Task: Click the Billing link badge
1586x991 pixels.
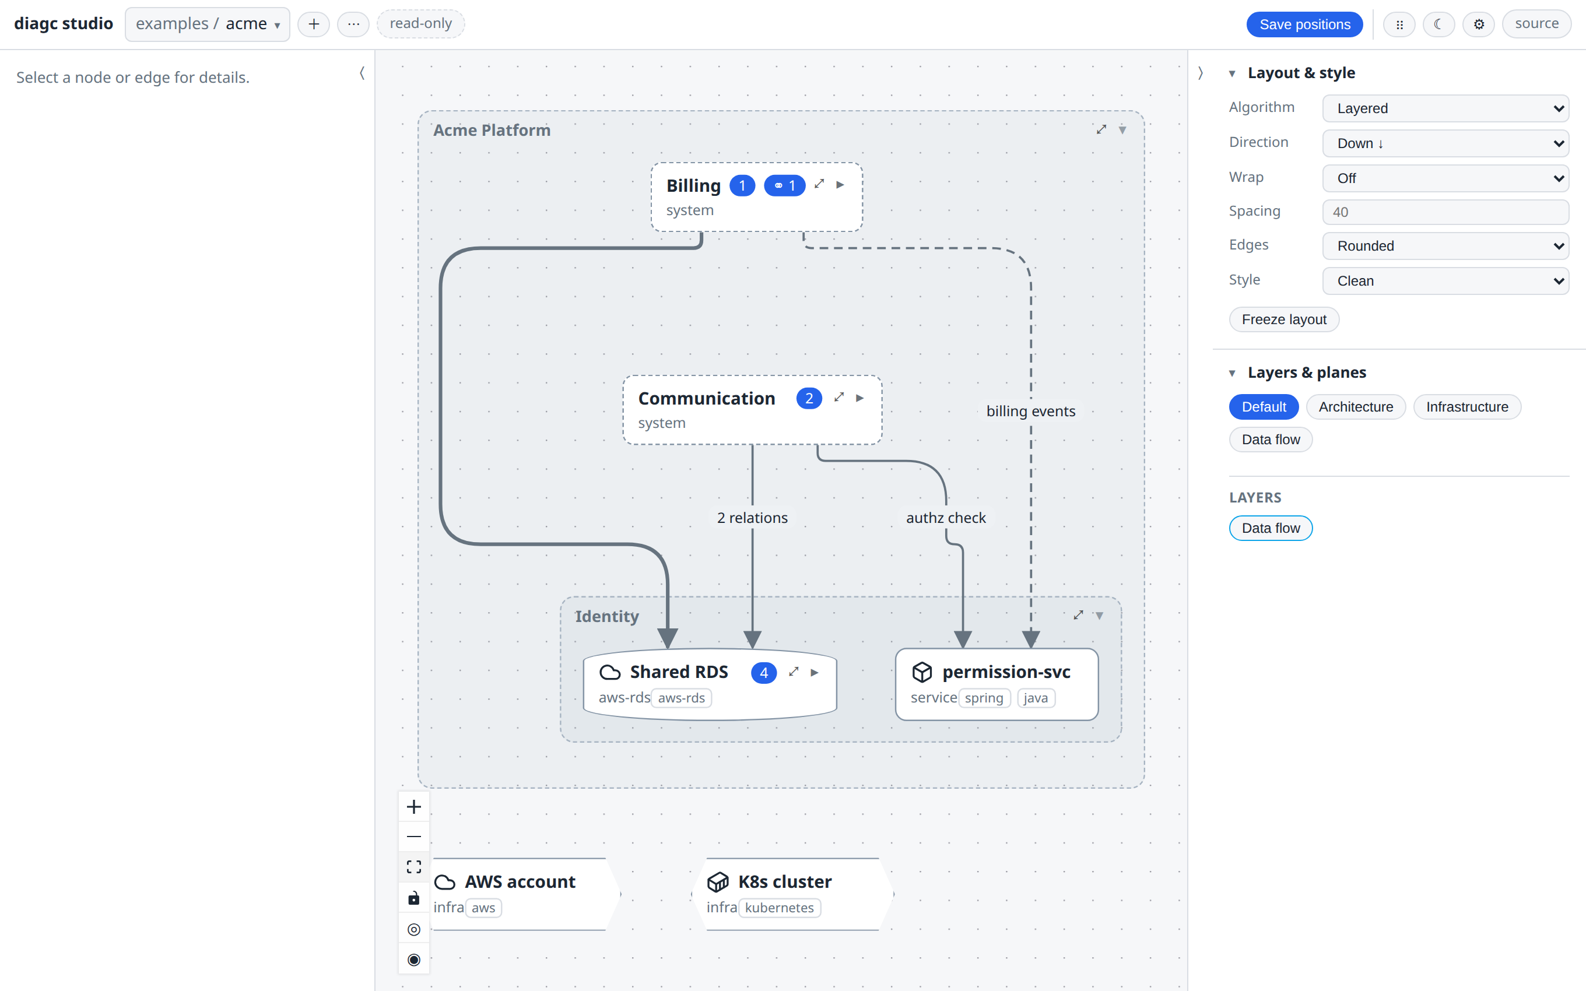Action: click(x=784, y=185)
